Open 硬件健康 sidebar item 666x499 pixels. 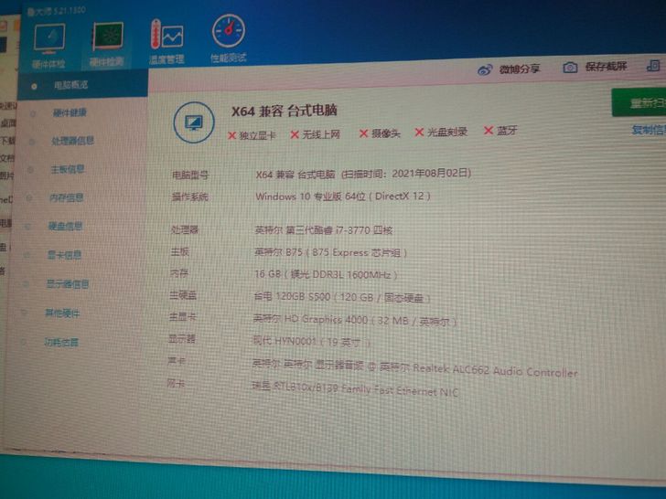[x=70, y=113]
